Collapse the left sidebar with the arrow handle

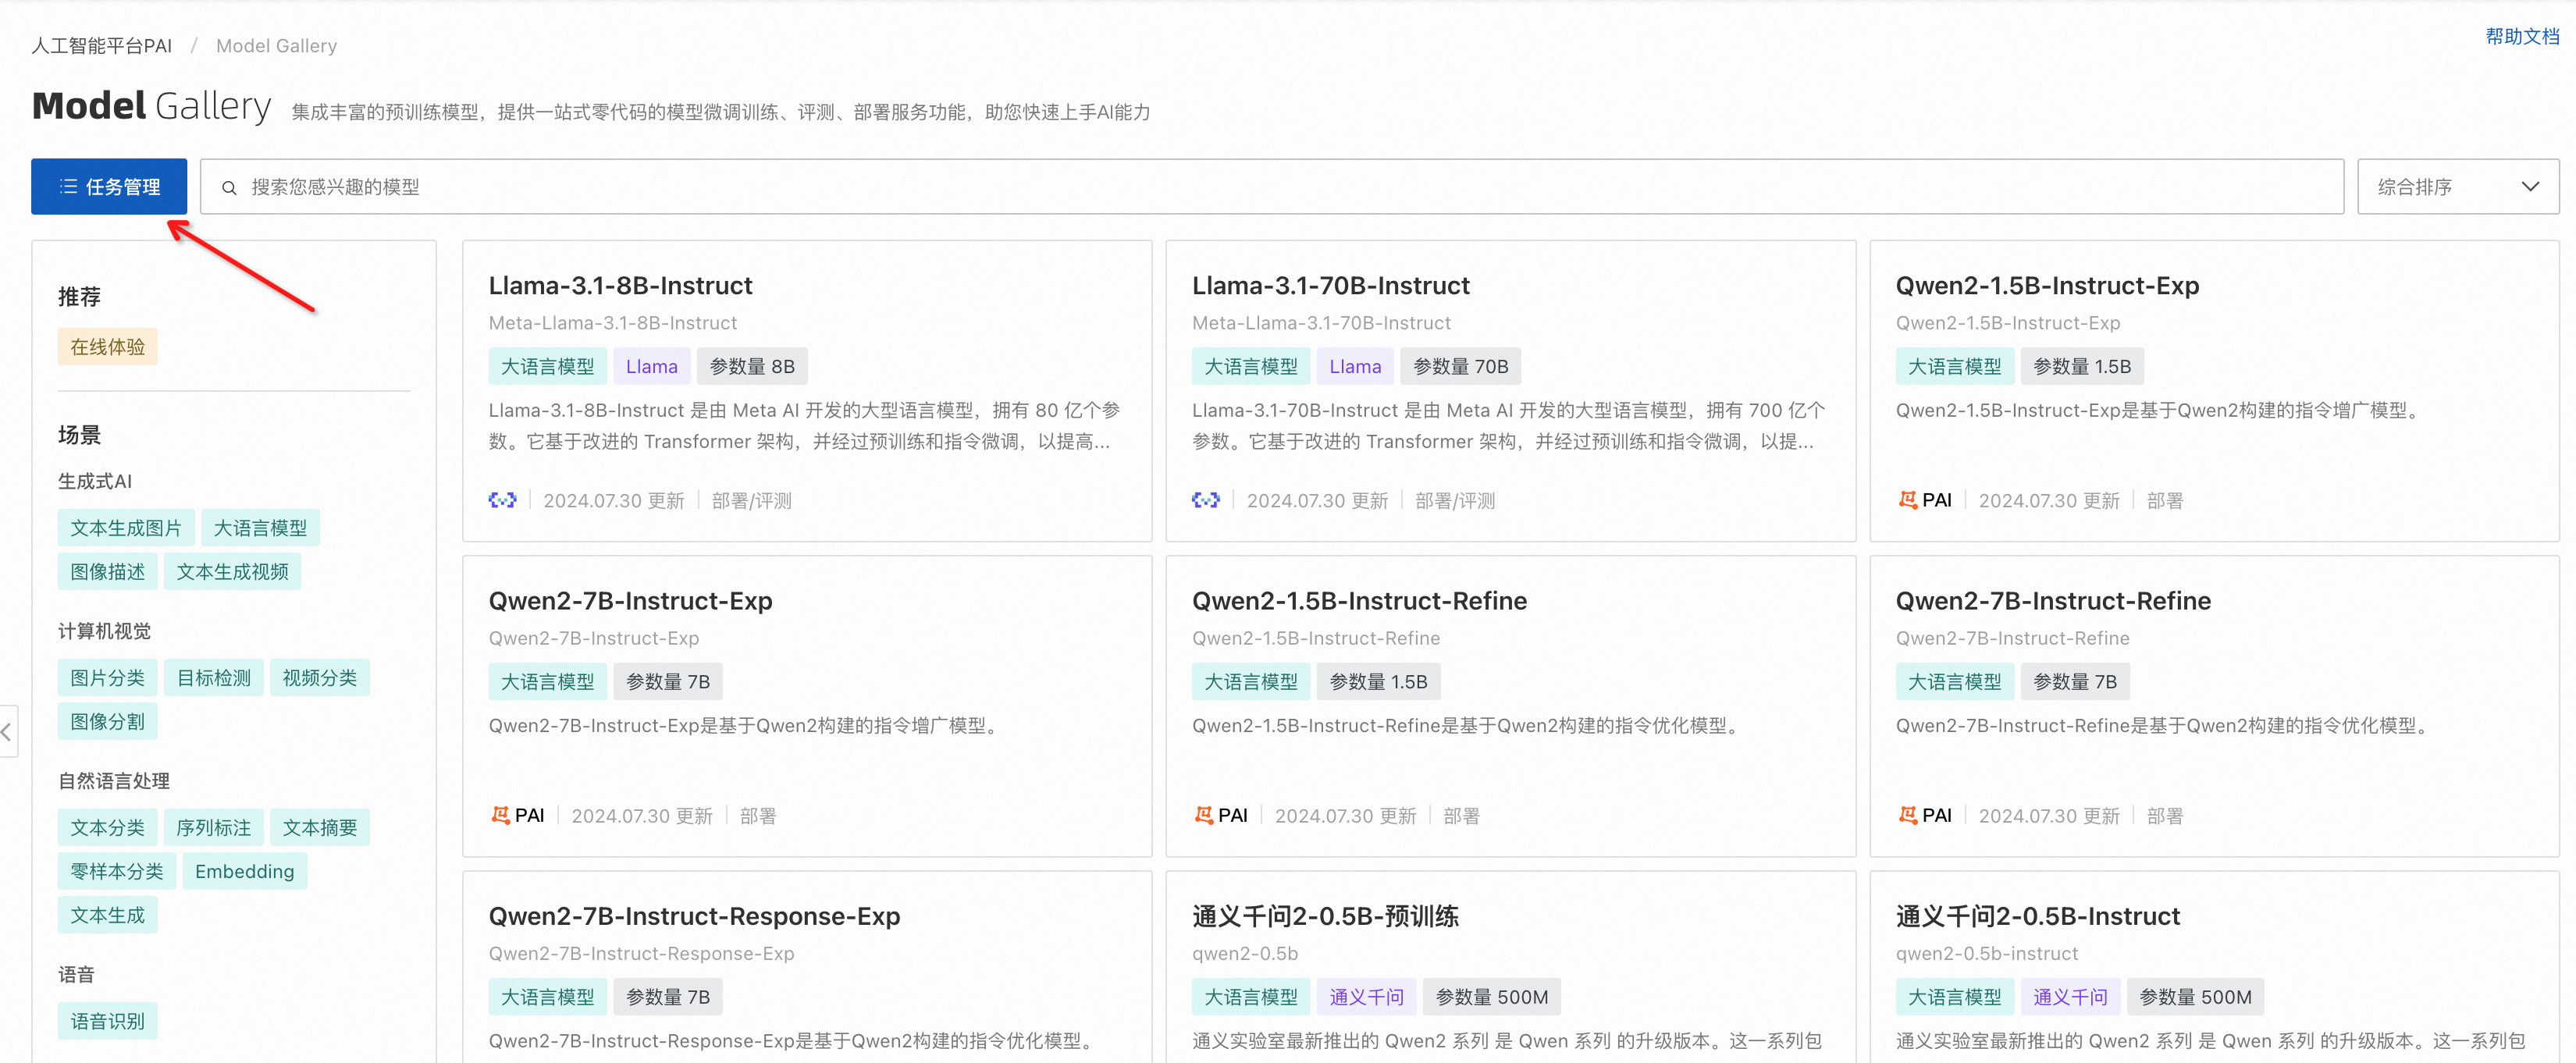pyautogui.click(x=7, y=731)
